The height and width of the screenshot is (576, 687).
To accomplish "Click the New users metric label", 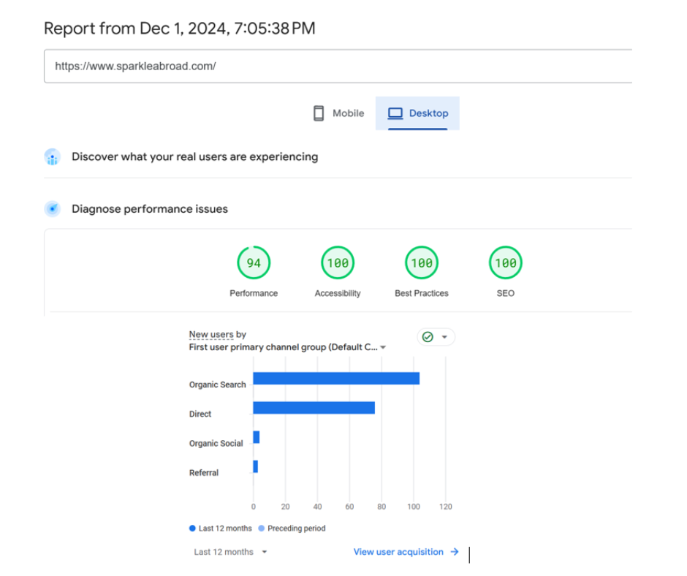I will [x=211, y=335].
